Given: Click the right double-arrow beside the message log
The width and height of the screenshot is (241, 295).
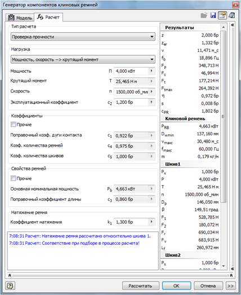Looking at the screenshot, I should pyautogui.click(x=231, y=275).
